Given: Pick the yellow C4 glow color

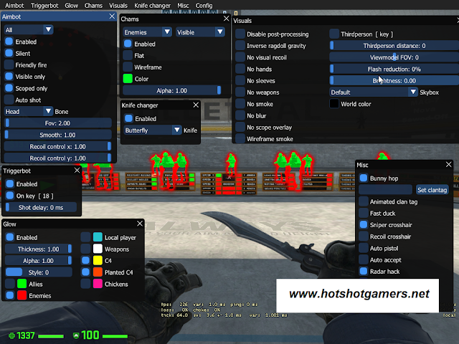Looking at the screenshot, I should point(98,260).
